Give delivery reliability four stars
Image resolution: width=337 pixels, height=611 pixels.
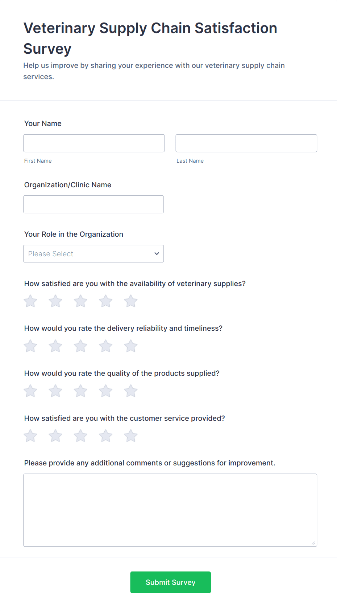click(x=105, y=346)
